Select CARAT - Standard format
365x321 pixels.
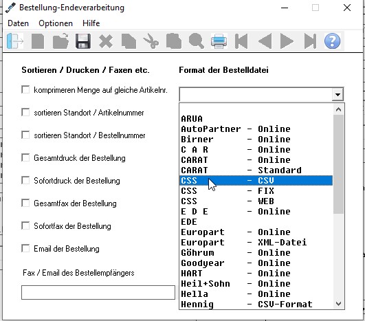point(256,170)
